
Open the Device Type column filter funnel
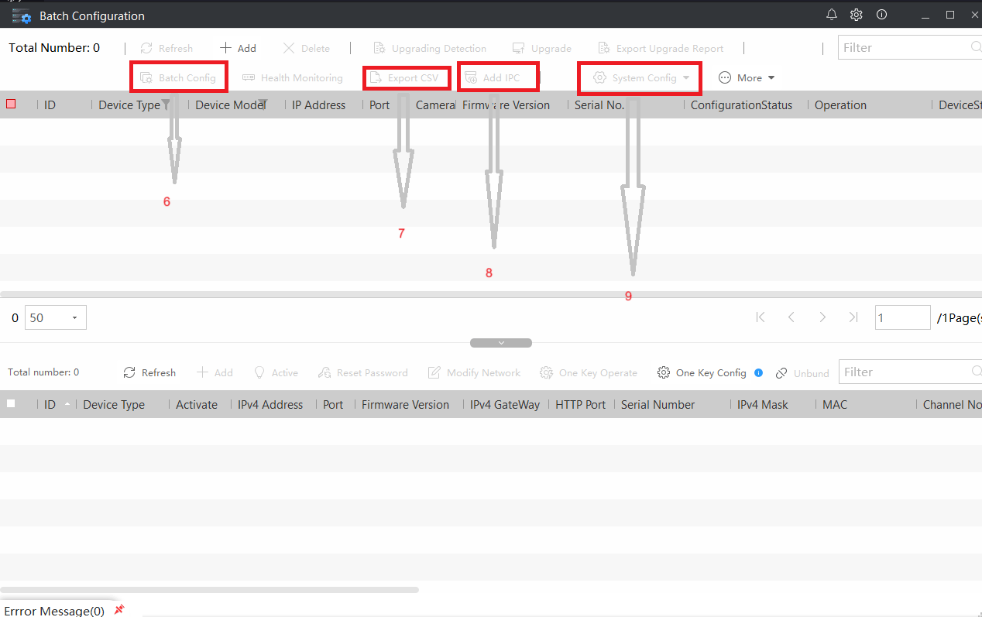click(166, 105)
